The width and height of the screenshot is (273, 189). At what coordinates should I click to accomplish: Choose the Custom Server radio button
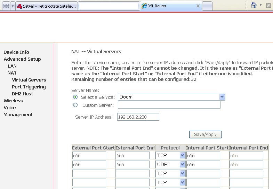pyautogui.click(x=75, y=105)
